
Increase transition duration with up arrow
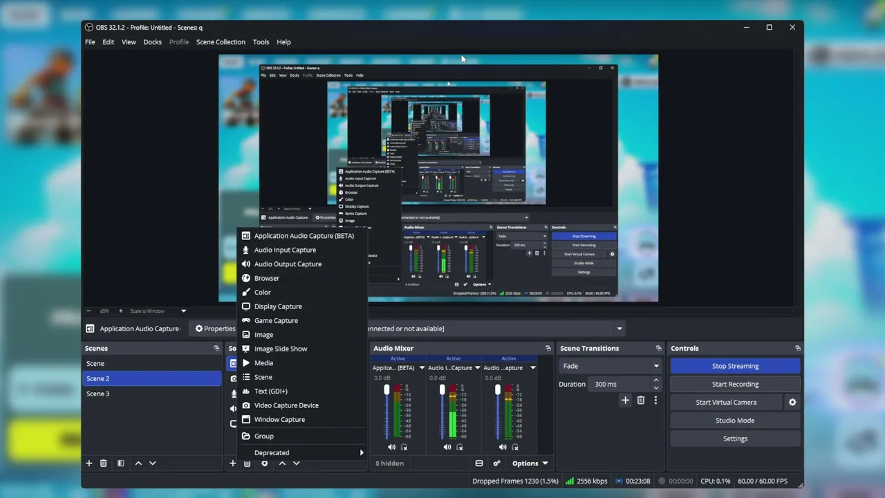pos(656,380)
